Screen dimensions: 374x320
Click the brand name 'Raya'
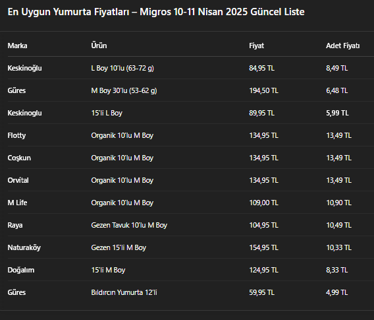(15, 226)
